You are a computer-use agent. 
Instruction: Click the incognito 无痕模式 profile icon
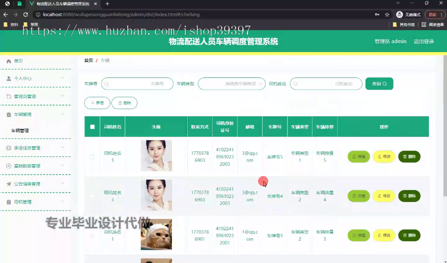point(399,14)
